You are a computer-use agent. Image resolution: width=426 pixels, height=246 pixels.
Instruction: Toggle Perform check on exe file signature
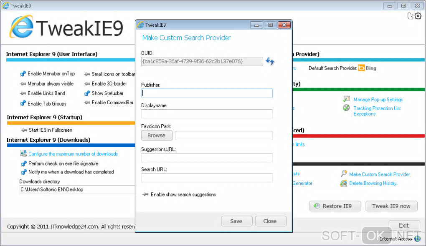click(24, 163)
